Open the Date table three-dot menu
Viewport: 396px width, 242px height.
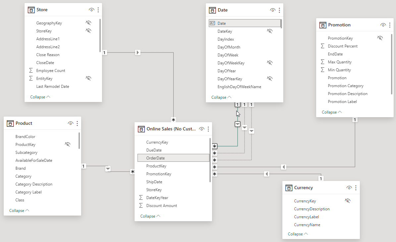pyautogui.click(x=279, y=10)
